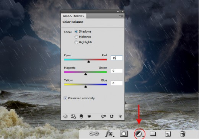Screen dimensions: 199x139
Task: Create a new layer icon
Action: click(x=168, y=134)
